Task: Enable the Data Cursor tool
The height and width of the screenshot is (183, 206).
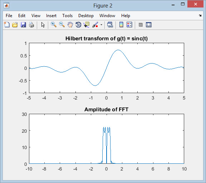Action: tap(87, 25)
